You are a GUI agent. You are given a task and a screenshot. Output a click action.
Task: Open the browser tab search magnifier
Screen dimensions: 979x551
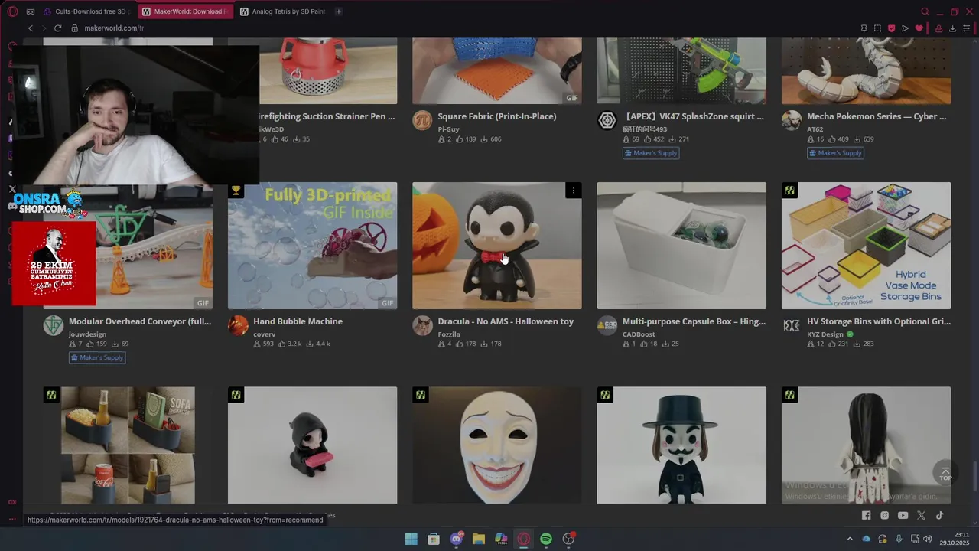click(925, 11)
